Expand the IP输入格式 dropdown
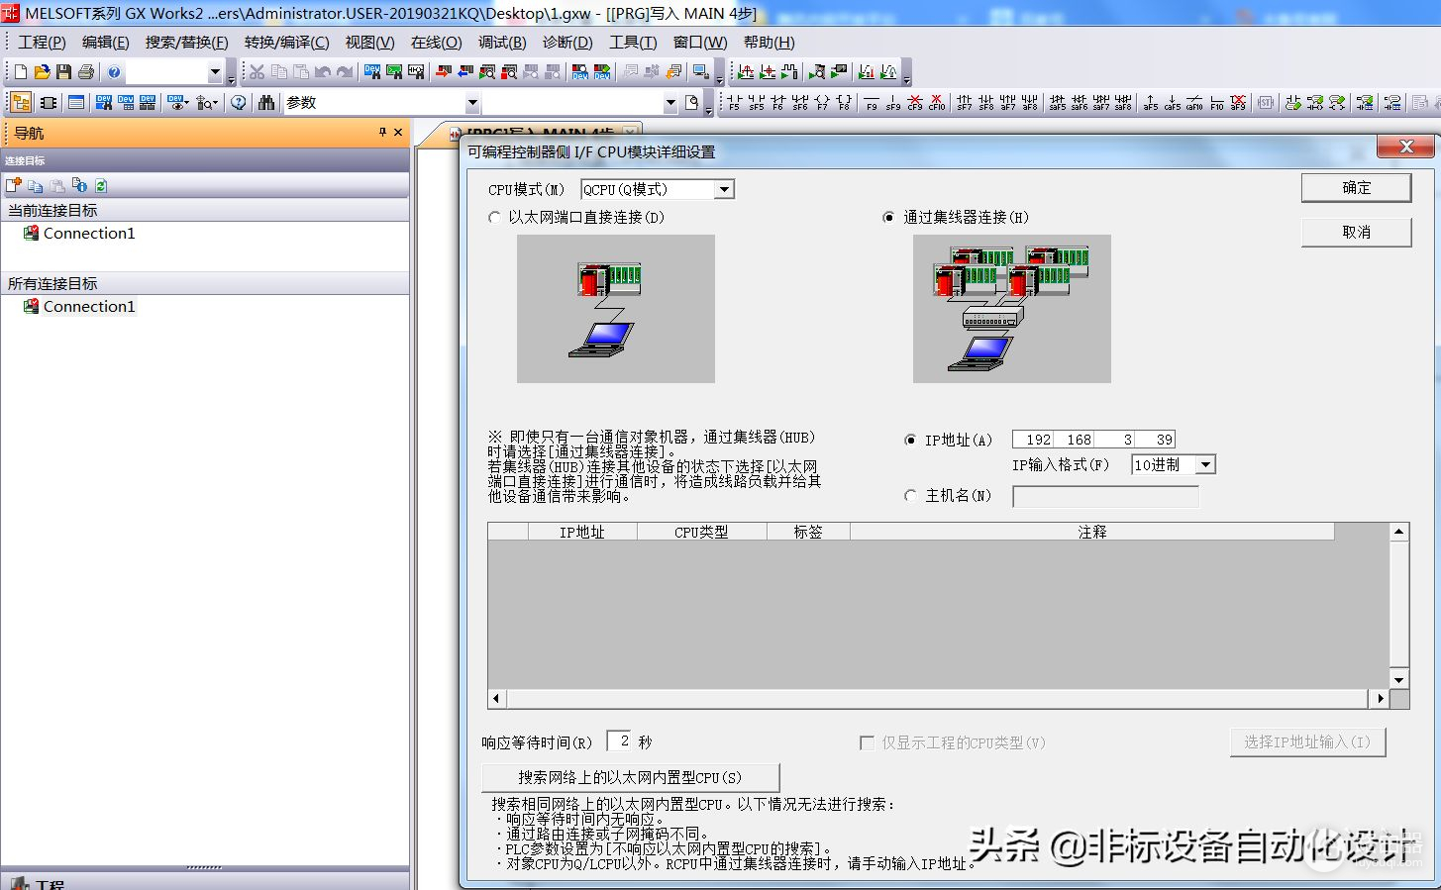 [x=1205, y=465]
